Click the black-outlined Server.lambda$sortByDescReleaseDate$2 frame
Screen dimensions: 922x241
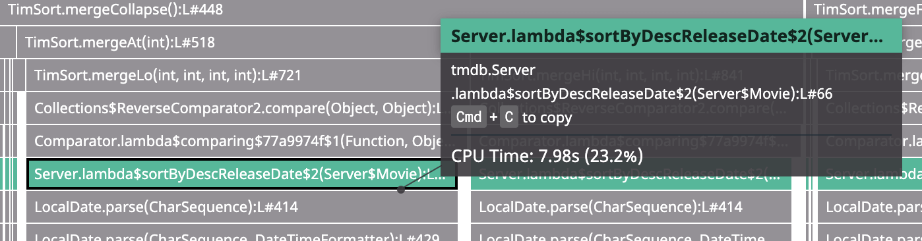242,174
